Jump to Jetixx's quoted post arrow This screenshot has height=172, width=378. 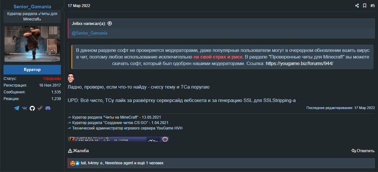pos(110,24)
